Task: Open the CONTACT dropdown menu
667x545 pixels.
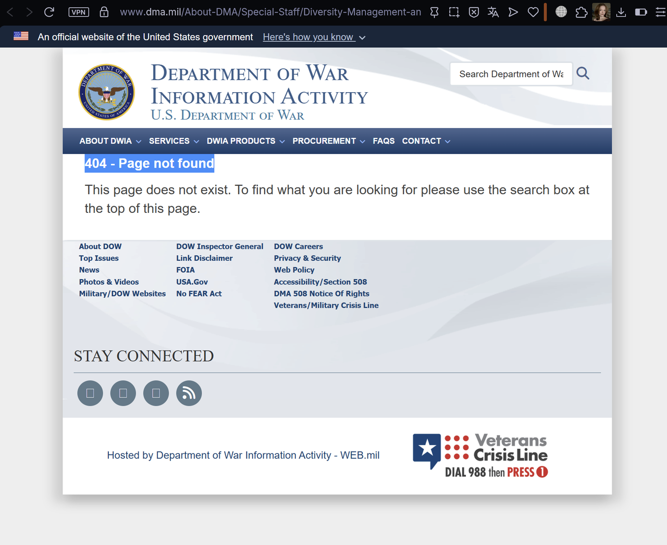Action: pyautogui.click(x=426, y=141)
